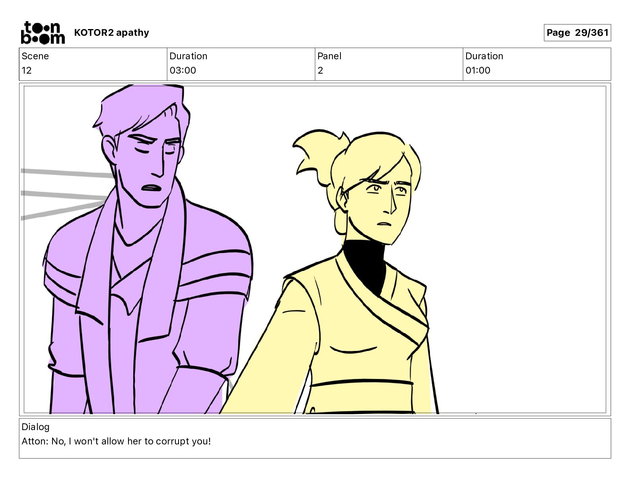Click the 'Panel' header label
Screen dimensions: 630x487
[x=329, y=56]
